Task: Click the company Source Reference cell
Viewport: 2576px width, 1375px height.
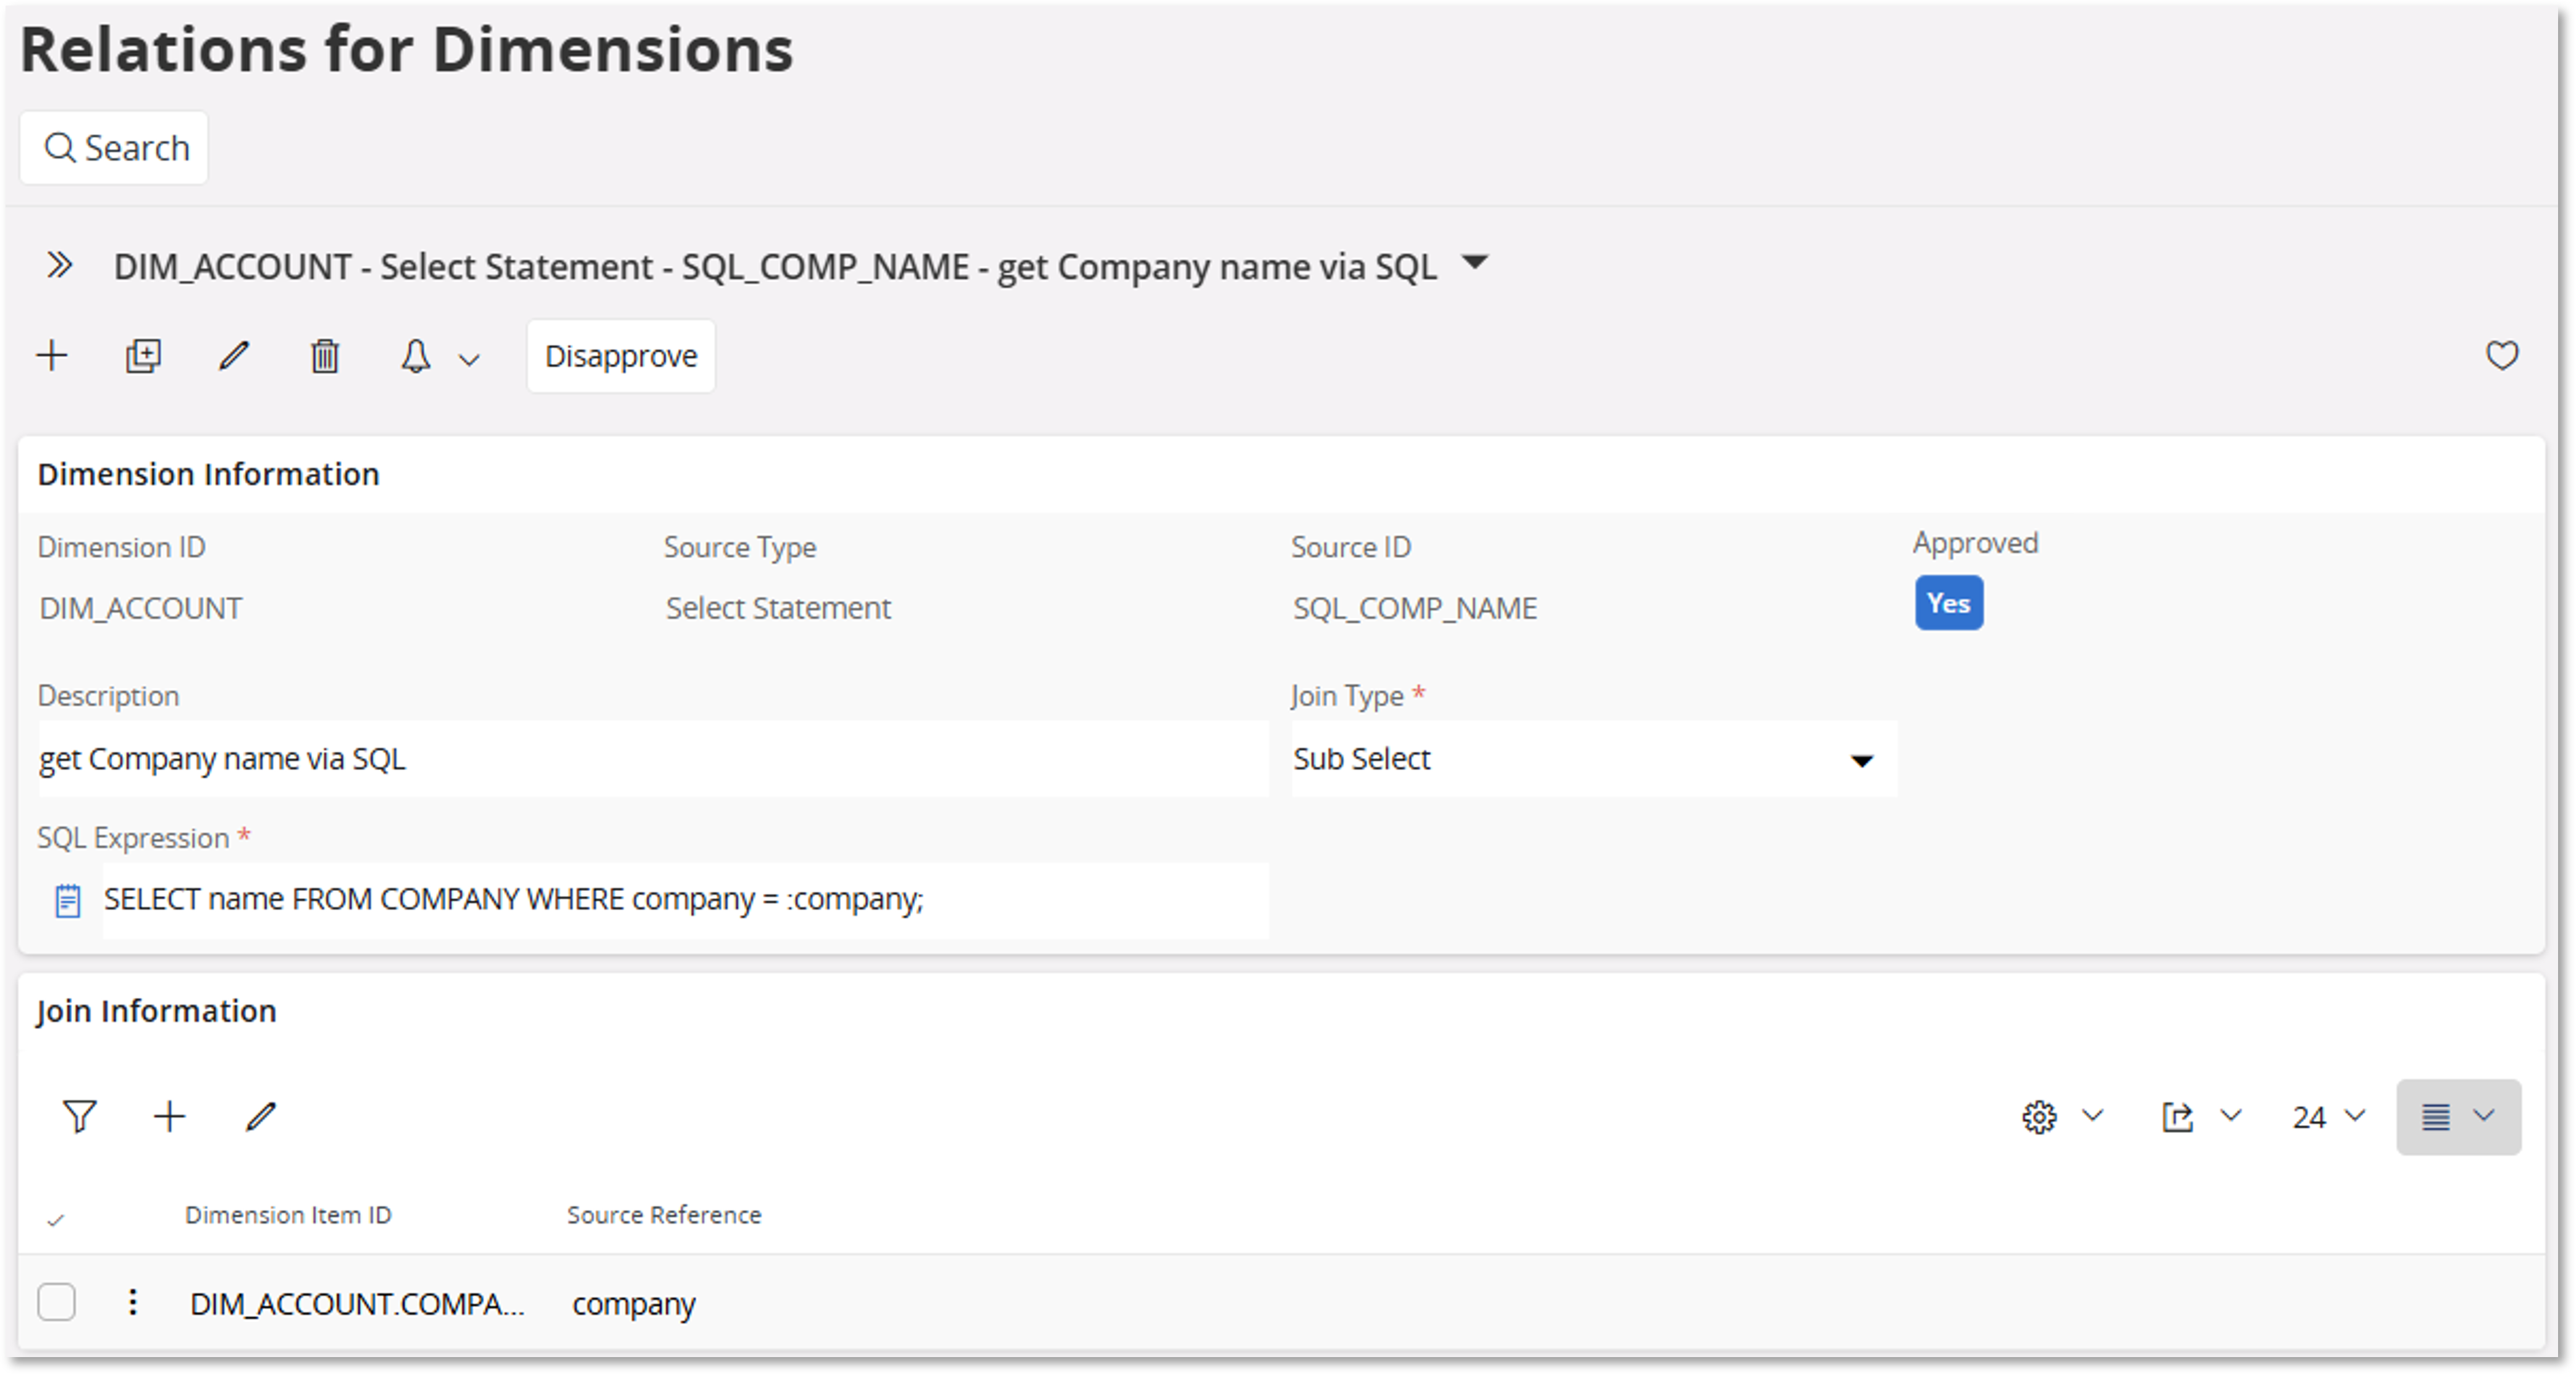Action: pos(634,1305)
